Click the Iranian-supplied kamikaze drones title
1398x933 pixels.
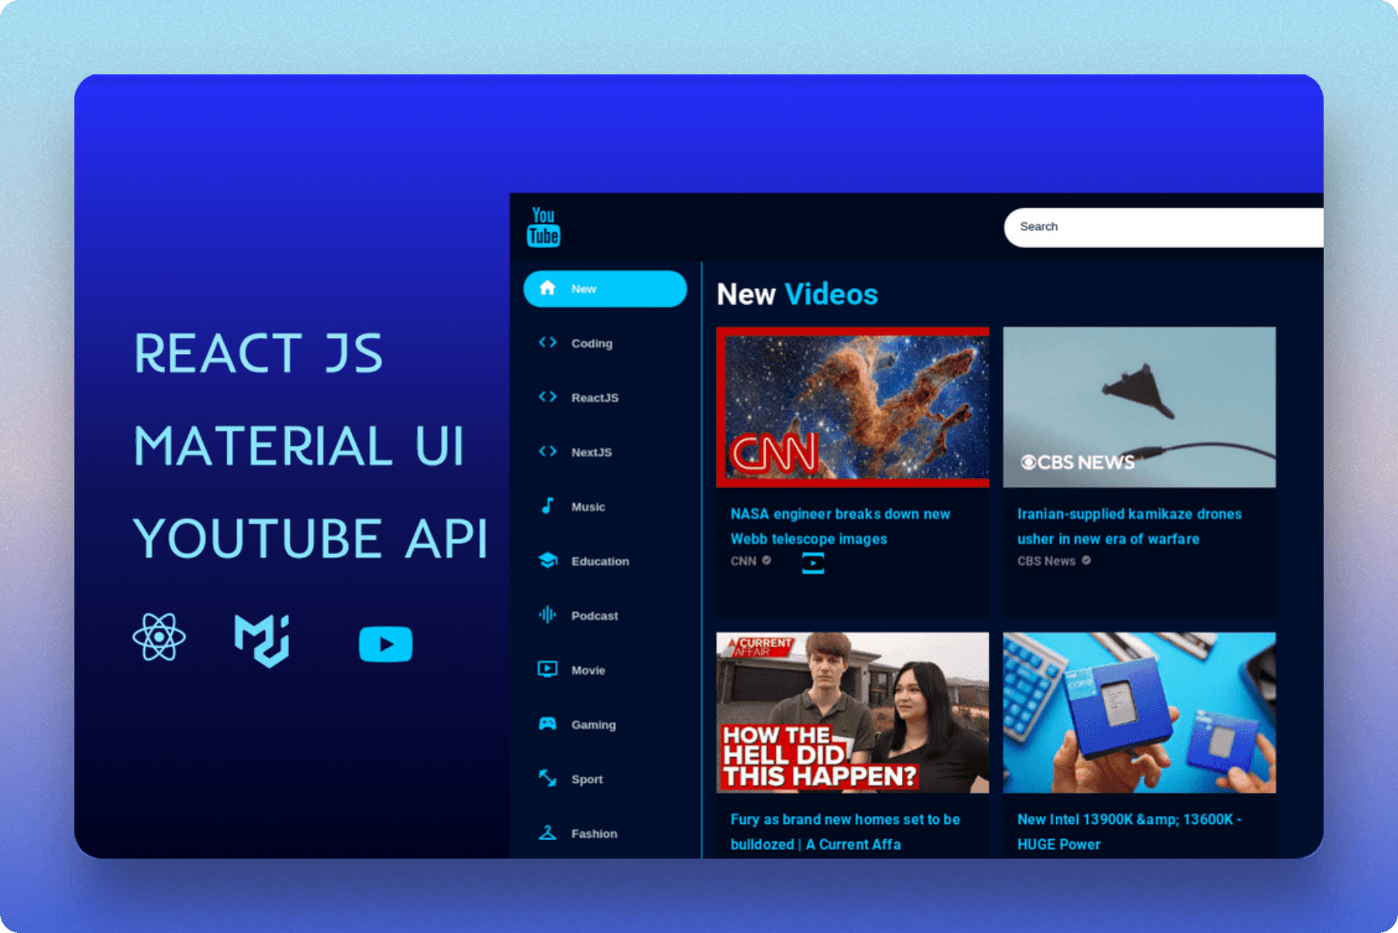1129,526
